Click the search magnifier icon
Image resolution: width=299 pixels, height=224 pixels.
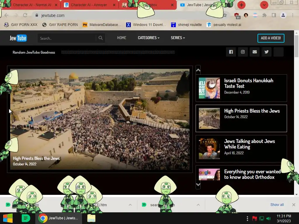[100, 38]
